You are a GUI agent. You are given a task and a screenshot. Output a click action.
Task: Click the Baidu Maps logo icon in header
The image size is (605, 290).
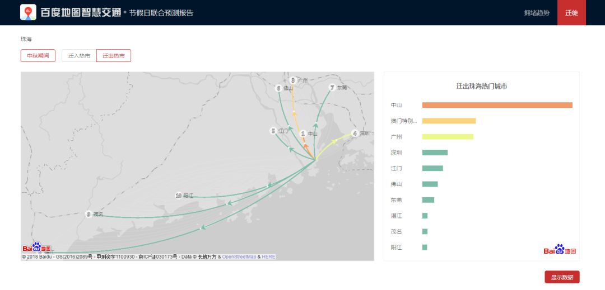[x=28, y=12]
